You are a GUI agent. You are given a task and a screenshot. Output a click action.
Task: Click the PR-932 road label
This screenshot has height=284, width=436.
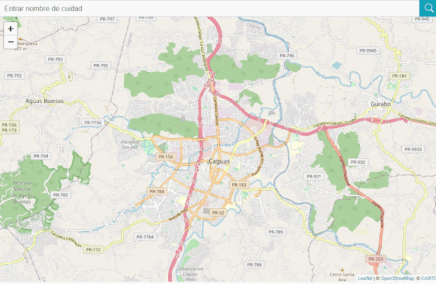(358, 162)
